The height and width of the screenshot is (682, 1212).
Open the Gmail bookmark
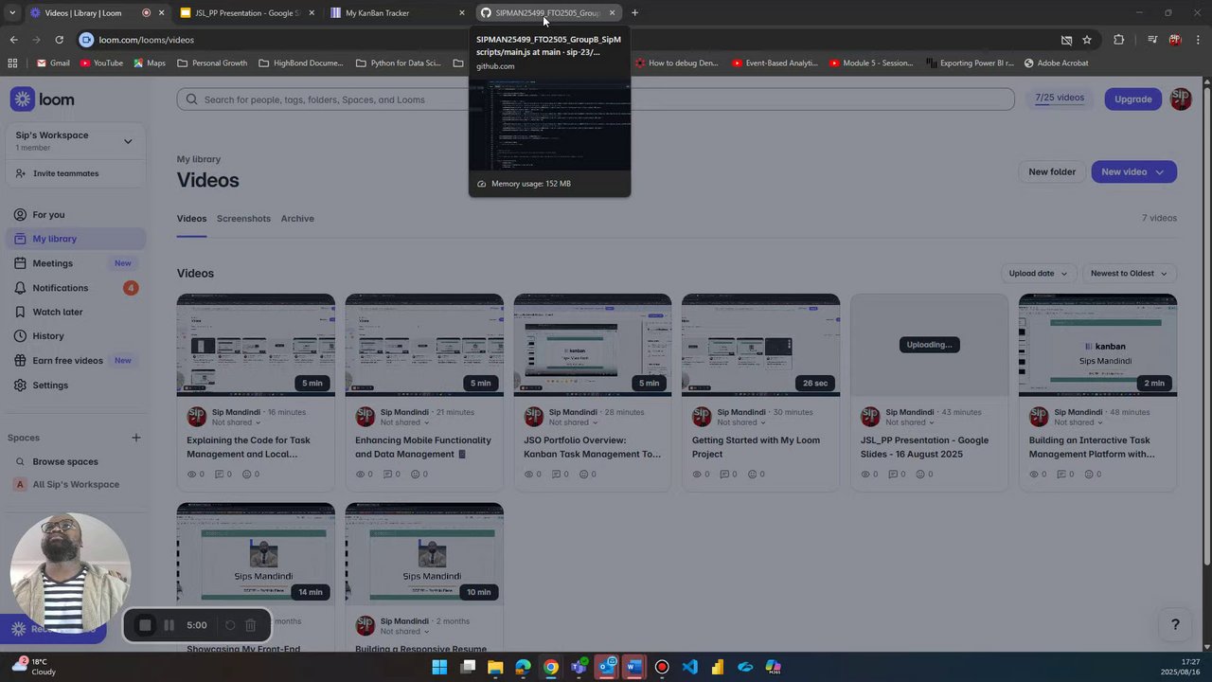[53, 63]
